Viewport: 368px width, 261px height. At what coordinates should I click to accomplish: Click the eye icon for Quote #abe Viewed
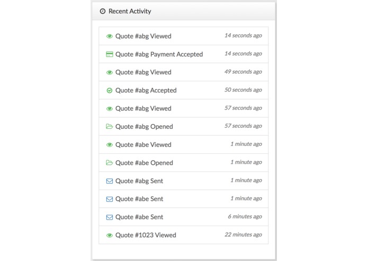[110, 145]
